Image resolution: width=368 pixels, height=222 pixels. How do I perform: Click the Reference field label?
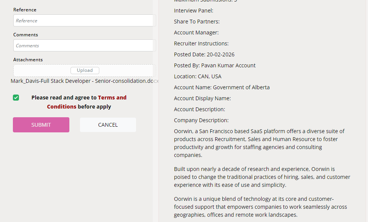[25, 10]
